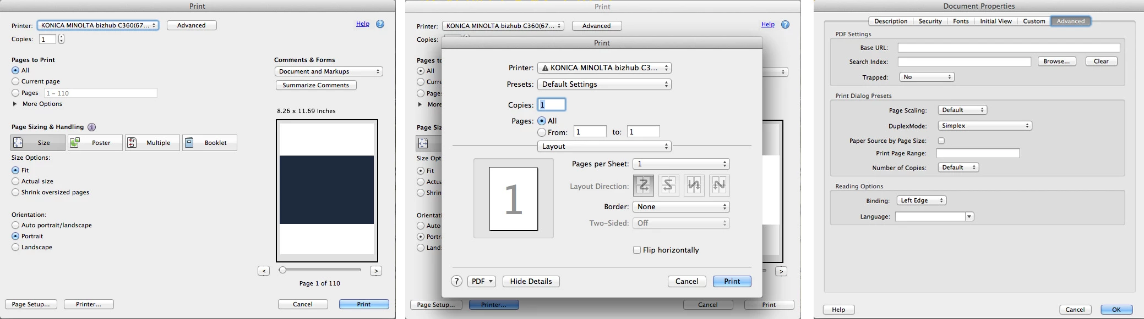Select the Size button in left Print window
This screenshot has width=1144, height=319.
38,143
